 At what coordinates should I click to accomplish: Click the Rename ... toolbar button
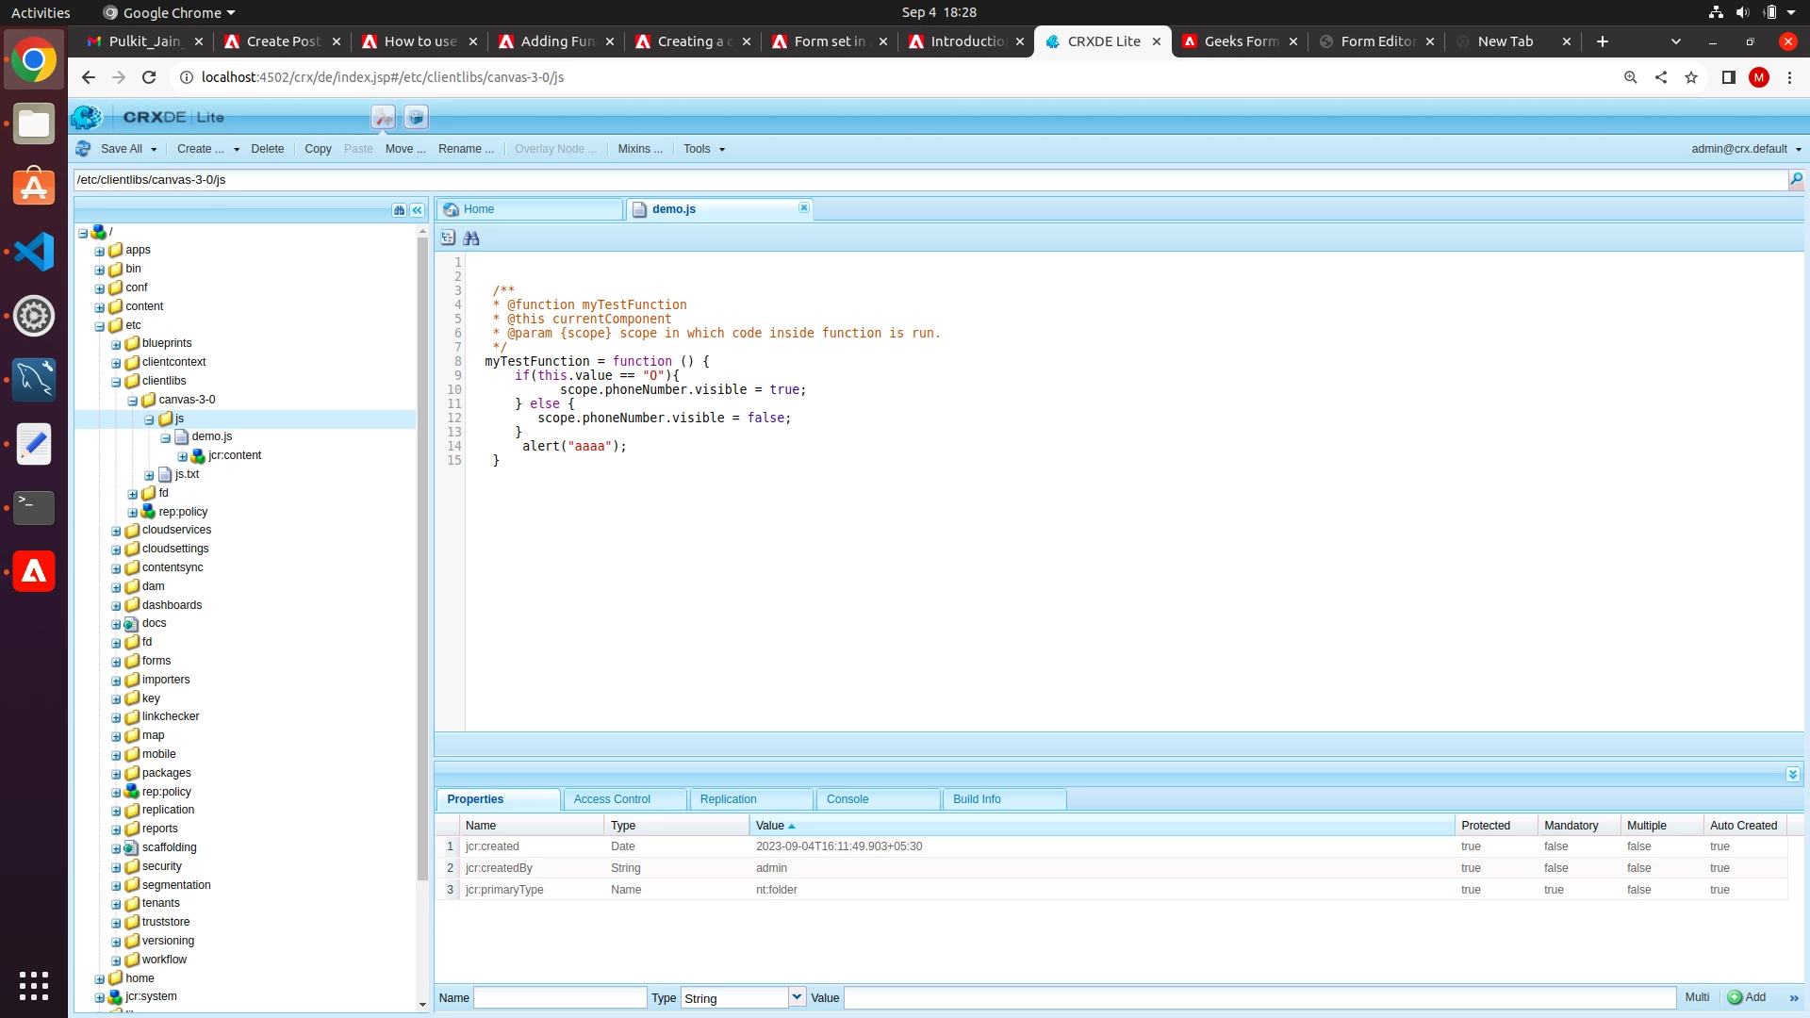[x=466, y=149]
